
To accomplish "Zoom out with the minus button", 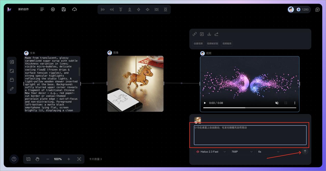I will (x=48, y=159).
